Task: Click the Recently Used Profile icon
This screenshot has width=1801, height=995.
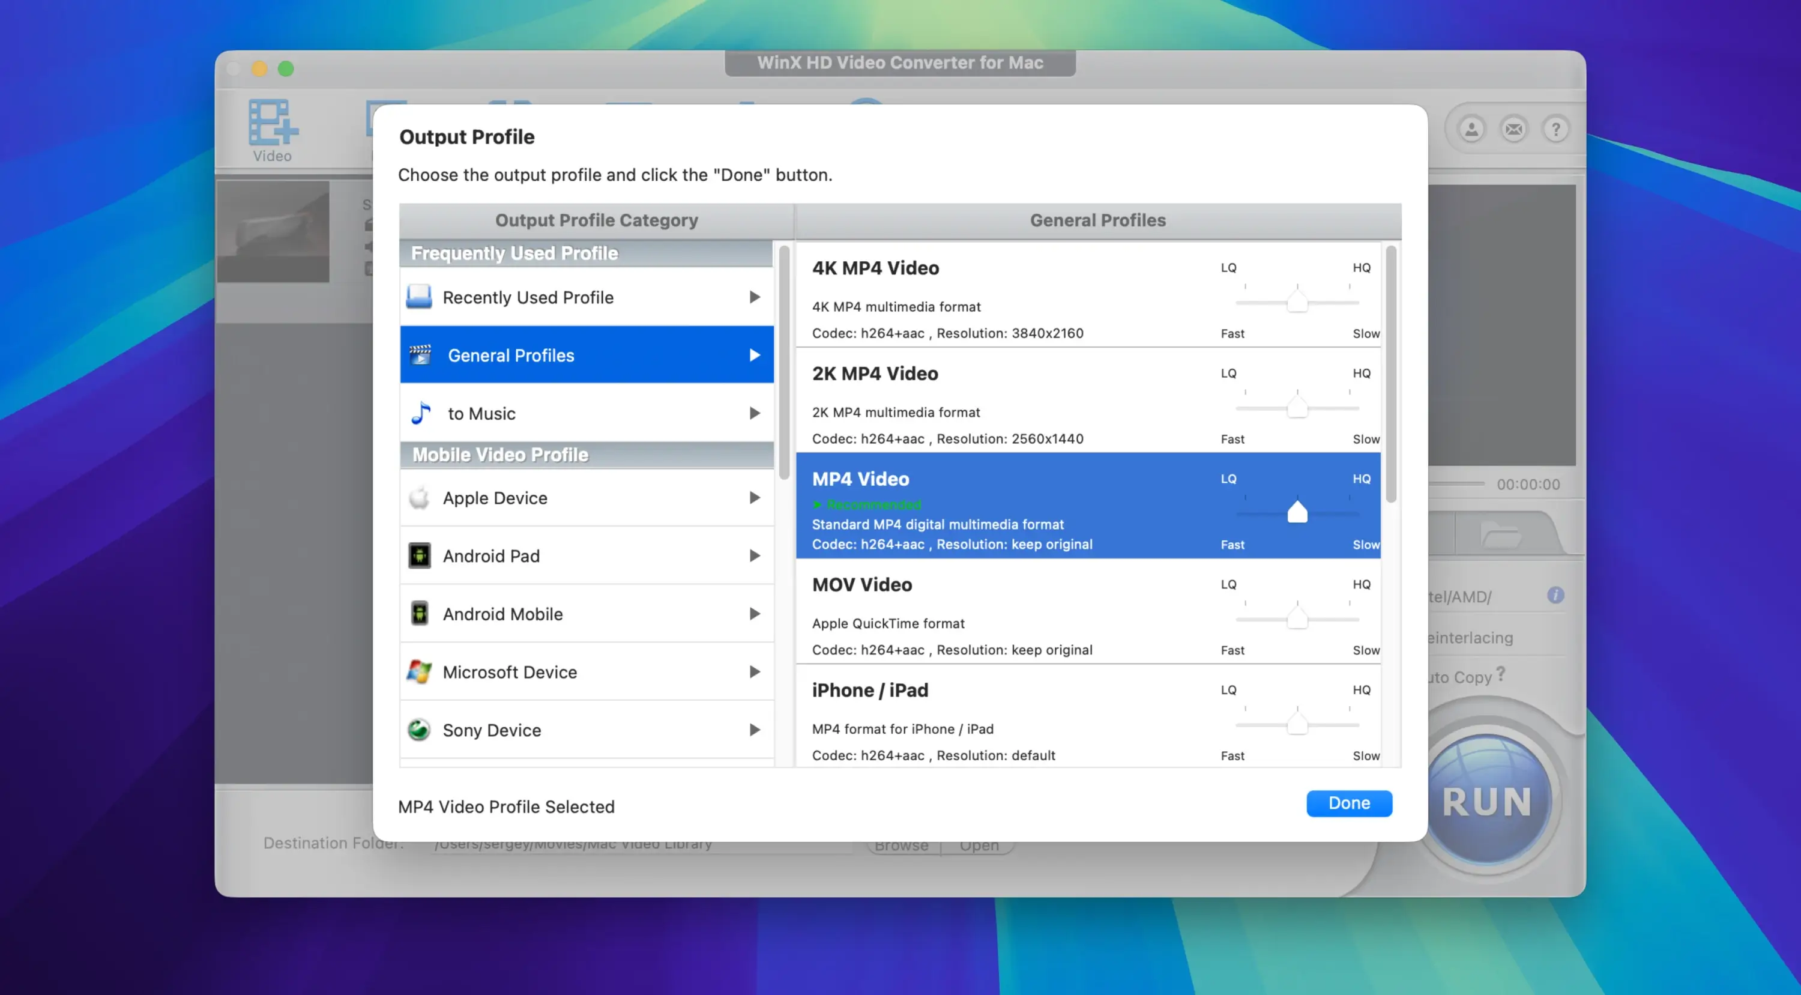Action: click(419, 297)
